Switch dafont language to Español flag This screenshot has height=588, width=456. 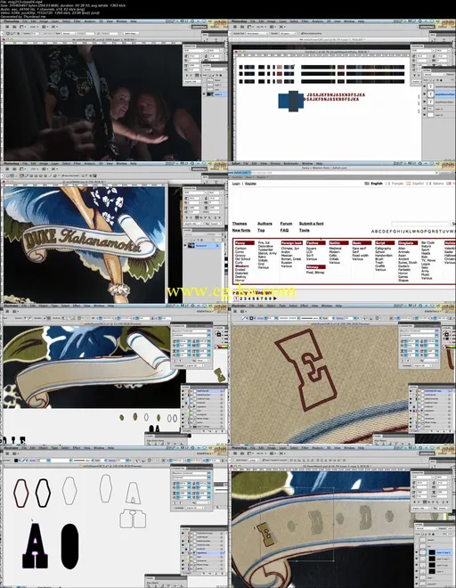tap(409, 184)
